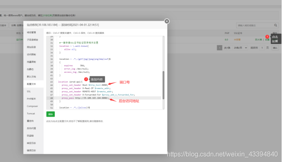Close the site modification dialog

167,21
